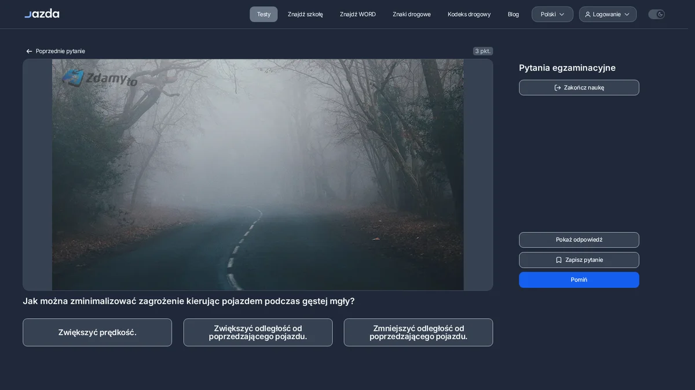
Task: Click the Pytania egzaminacyjne heading
Action: pyautogui.click(x=567, y=68)
